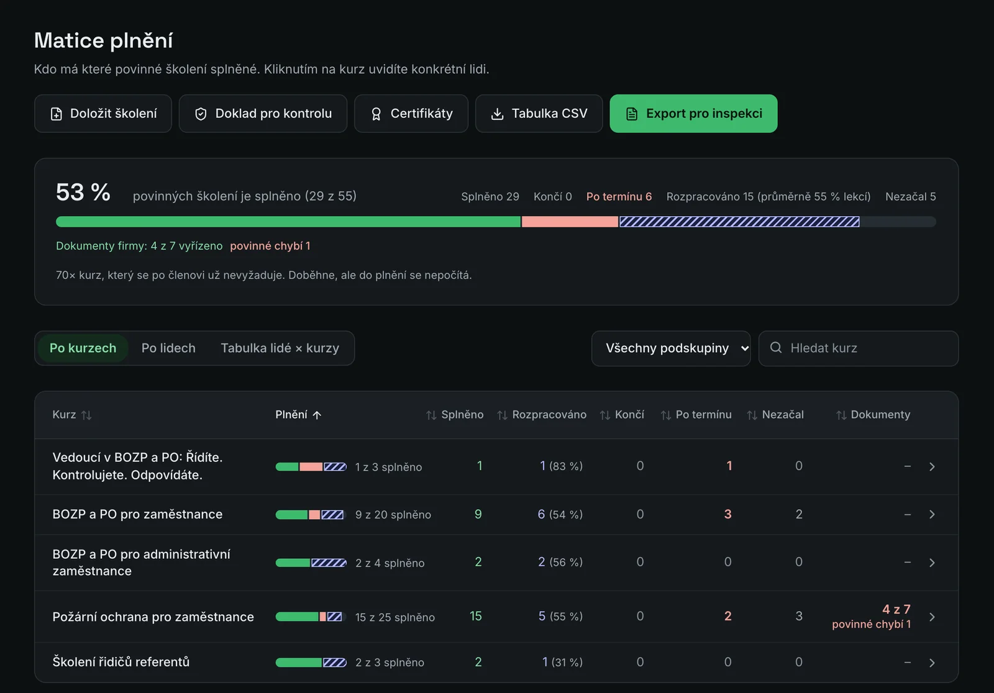994x693 pixels.
Task: Click the Rozpracováno 15 summary label
Action: 768,197
